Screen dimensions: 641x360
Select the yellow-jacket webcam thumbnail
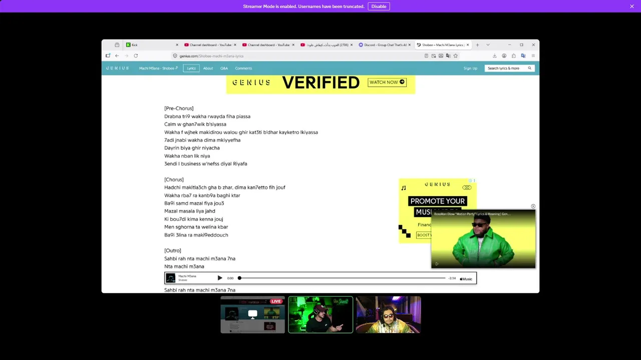pyautogui.click(x=388, y=314)
